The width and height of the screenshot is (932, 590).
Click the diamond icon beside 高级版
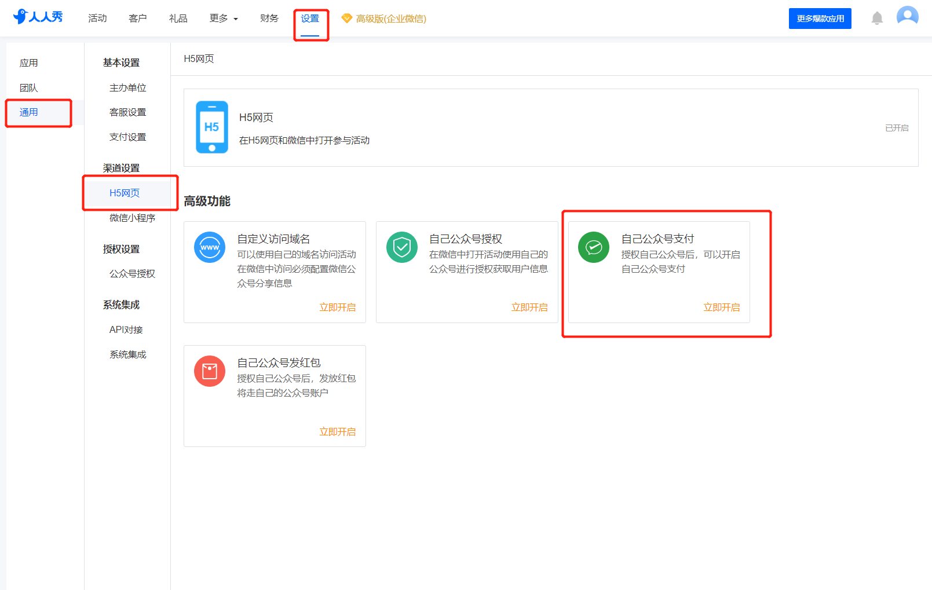click(347, 19)
